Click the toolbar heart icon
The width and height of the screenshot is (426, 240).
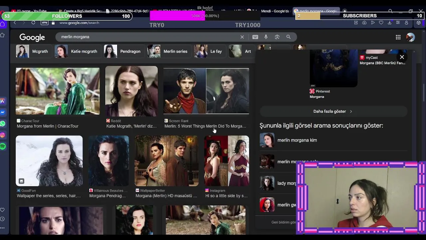(381, 23)
